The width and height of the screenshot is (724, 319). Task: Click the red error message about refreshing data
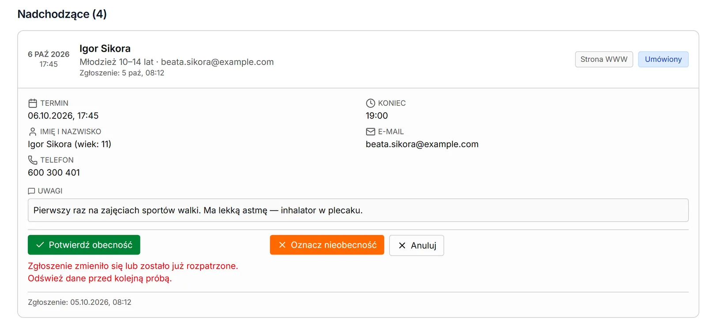coord(133,272)
